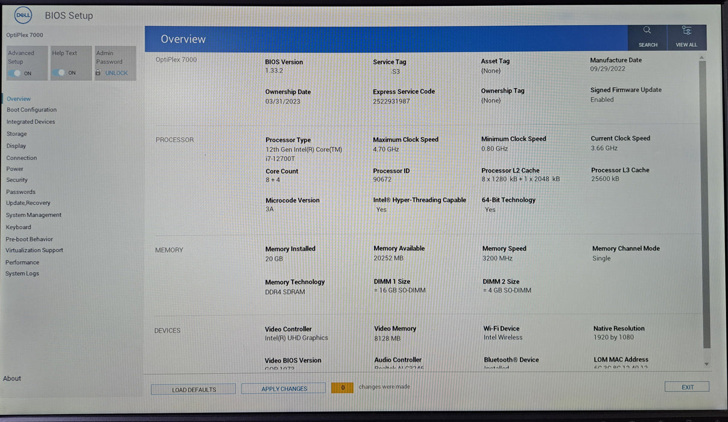Open Passwords section
Image resolution: width=728 pixels, height=422 pixels.
point(21,192)
